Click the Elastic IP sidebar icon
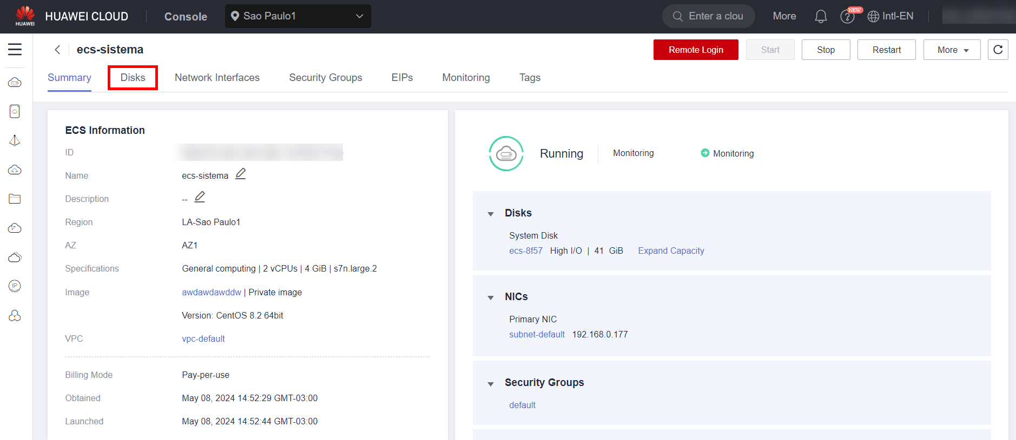The image size is (1016, 440). [15, 286]
